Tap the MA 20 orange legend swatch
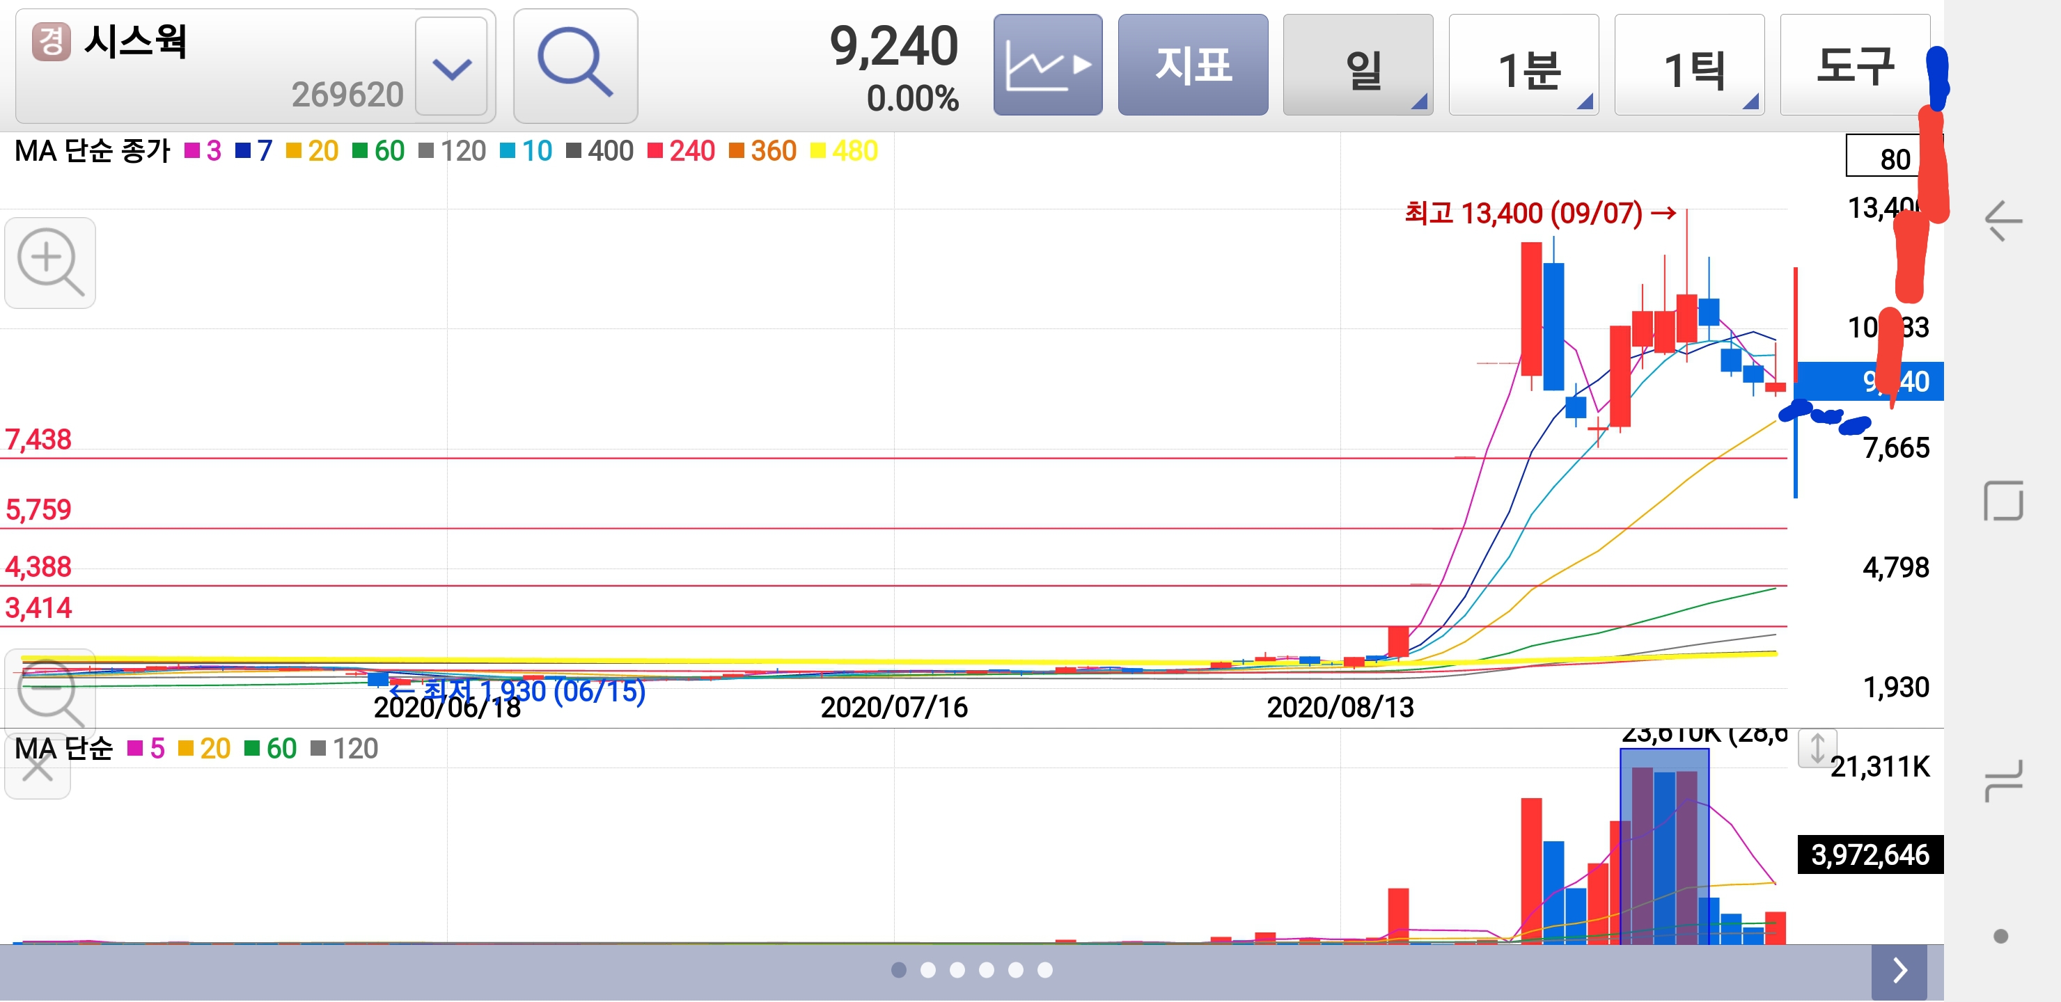Viewport: 2061px width, 1002px height. [294, 150]
